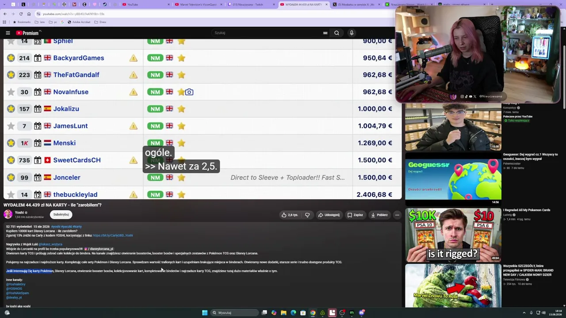Open the @YoshiAleGry channel link

tap(15, 284)
